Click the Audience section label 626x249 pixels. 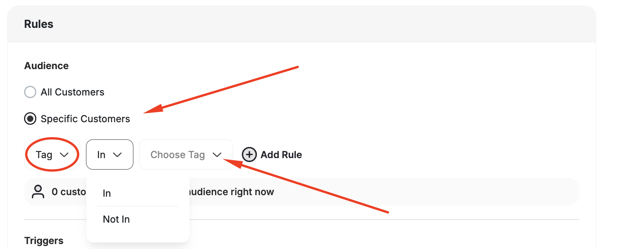point(46,65)
